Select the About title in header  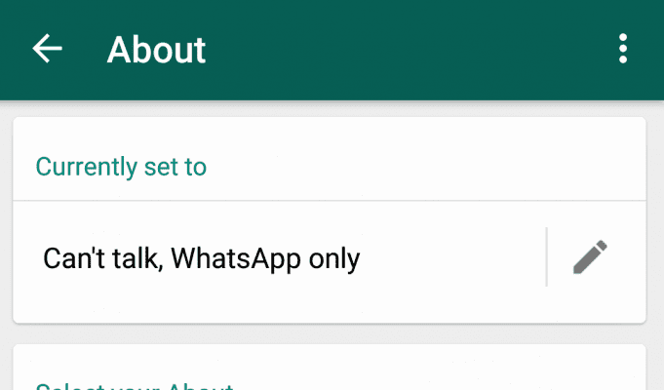click(x=156, y=50)
